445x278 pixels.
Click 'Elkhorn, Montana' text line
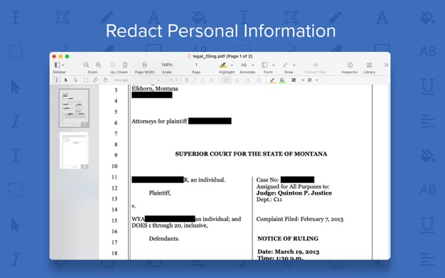point(155,89)
